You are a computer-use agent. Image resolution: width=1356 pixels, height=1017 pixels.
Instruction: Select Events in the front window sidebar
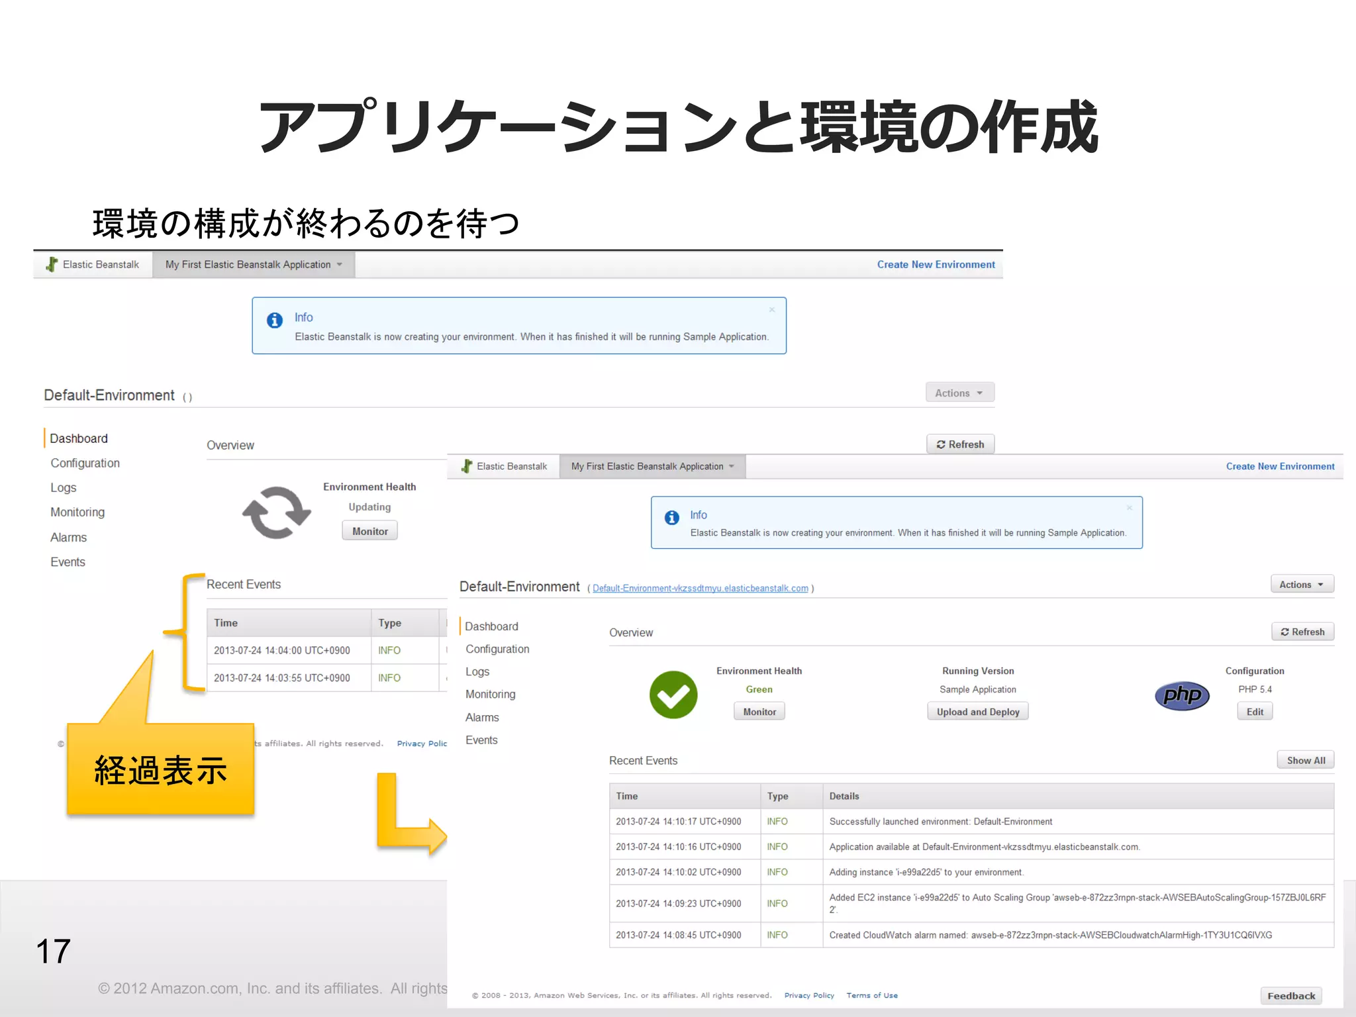pos(481,740)
